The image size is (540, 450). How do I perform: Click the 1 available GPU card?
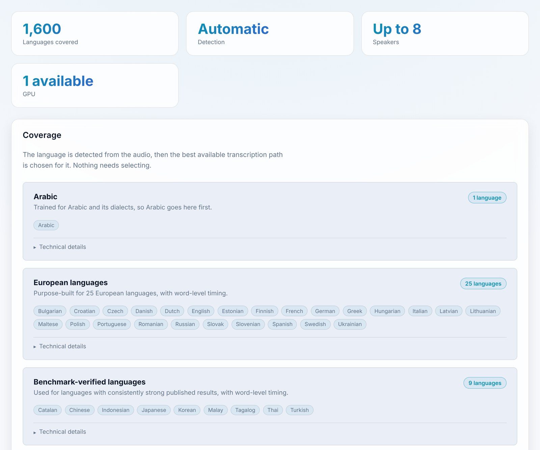pyautogui.click(x=95, y=85)
